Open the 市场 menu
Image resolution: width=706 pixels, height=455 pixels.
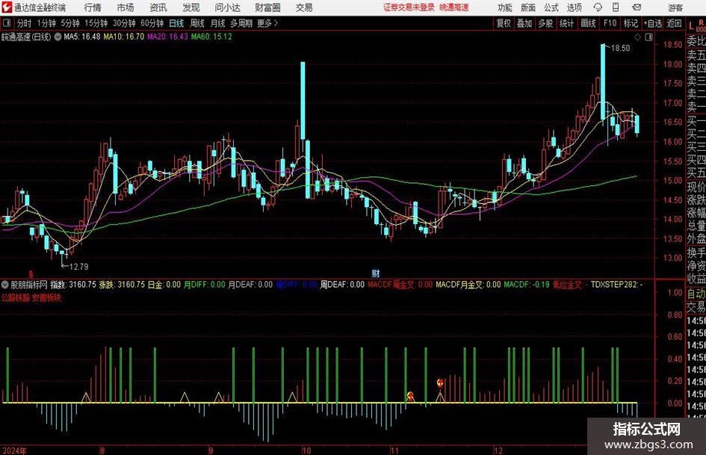126,7
